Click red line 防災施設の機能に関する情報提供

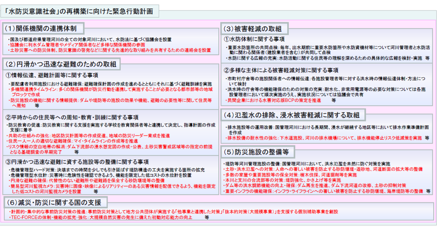pyautogui.click(x=110, y=103)
